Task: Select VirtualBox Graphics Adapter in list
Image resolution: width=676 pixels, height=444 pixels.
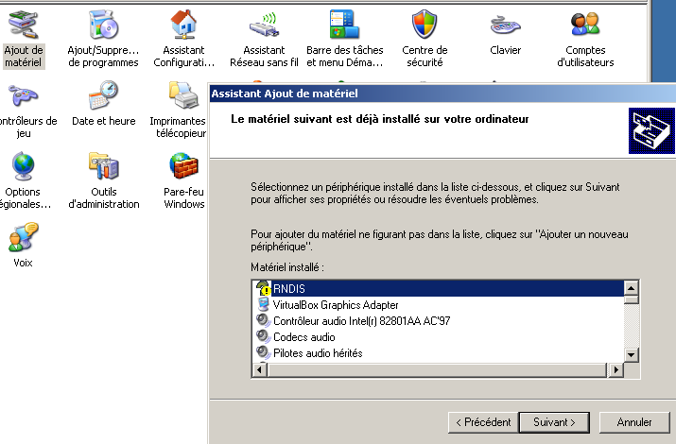Action: pyautogui.click(x=336, y=305)
